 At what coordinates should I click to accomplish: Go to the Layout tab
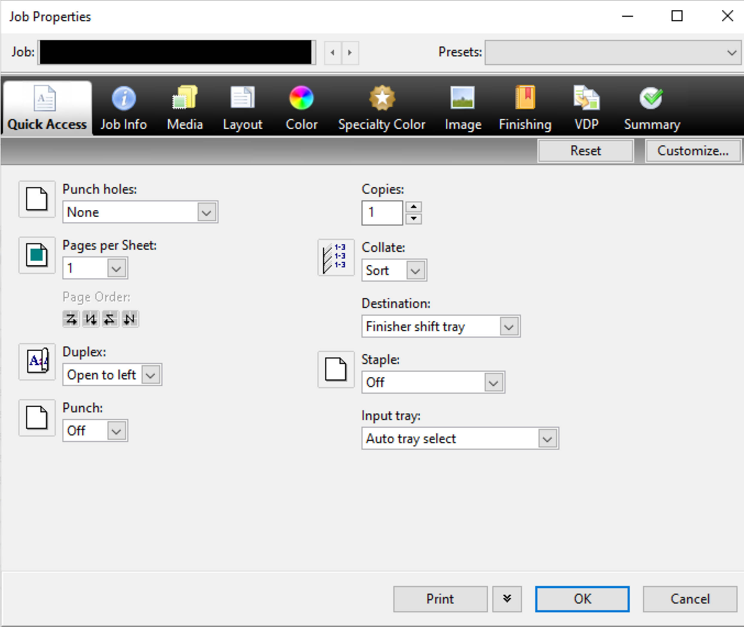pos(243,108)
